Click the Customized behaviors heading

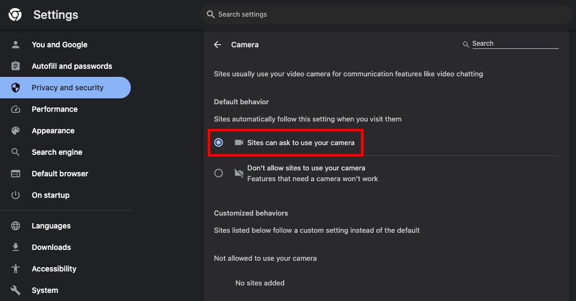point(251,213)
